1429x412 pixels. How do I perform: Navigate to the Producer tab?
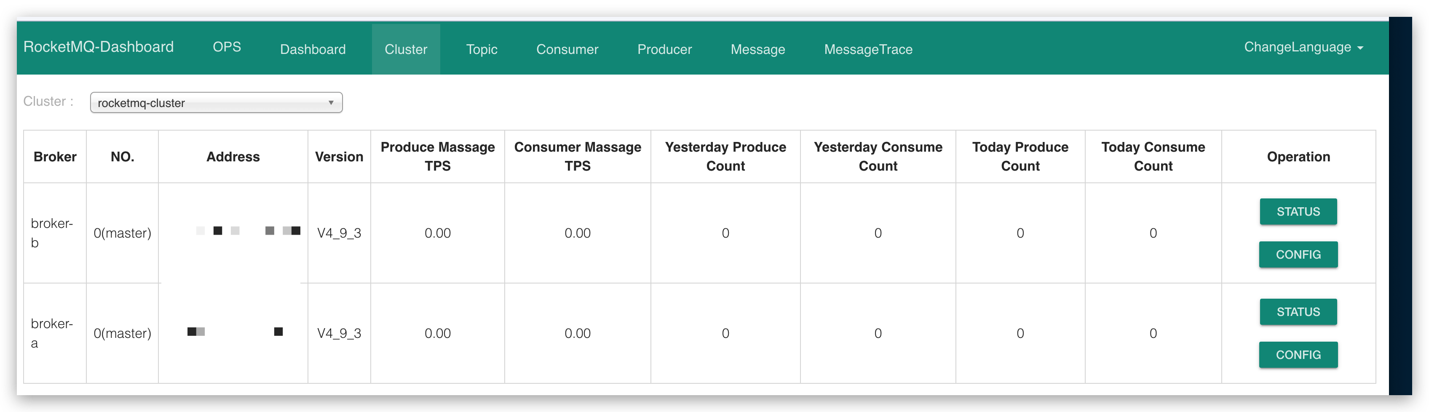pos(664,49)
